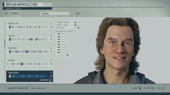This screenshot has width=170, height=95.
Task: Click the OREILLES gene bar slider
Action: point(28,27)
